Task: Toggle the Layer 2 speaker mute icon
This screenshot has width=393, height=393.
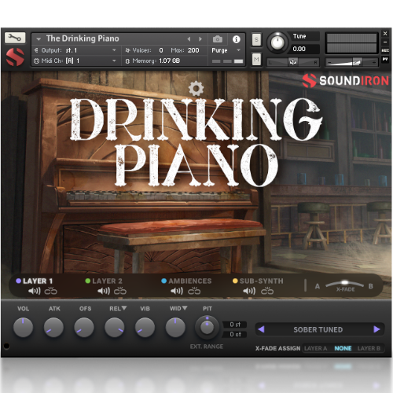Action: 104,291
